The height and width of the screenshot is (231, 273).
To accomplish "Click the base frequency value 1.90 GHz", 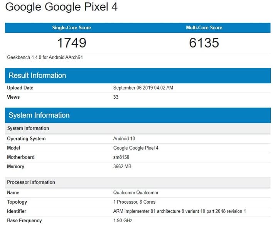I will coord(123,221).
